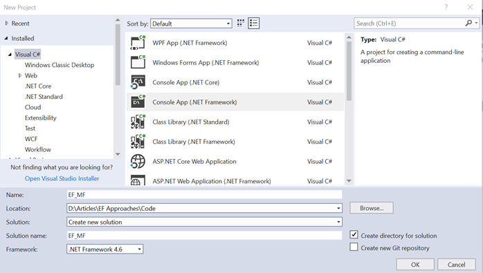
Task: Click the ASP.NET Web Application (.NET Framework) icon
Action: click(138, 180)
